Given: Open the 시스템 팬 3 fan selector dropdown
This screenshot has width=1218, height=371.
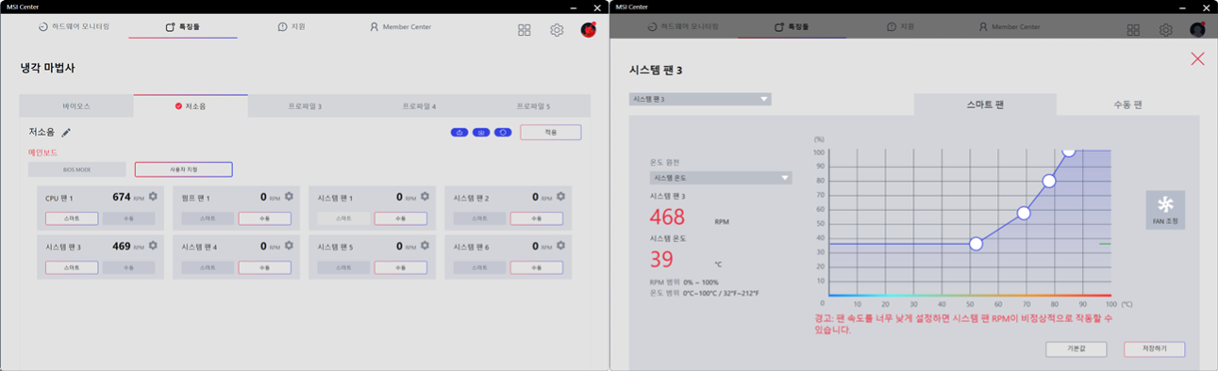Looking at the screenshot, I should tap(700, 99).
